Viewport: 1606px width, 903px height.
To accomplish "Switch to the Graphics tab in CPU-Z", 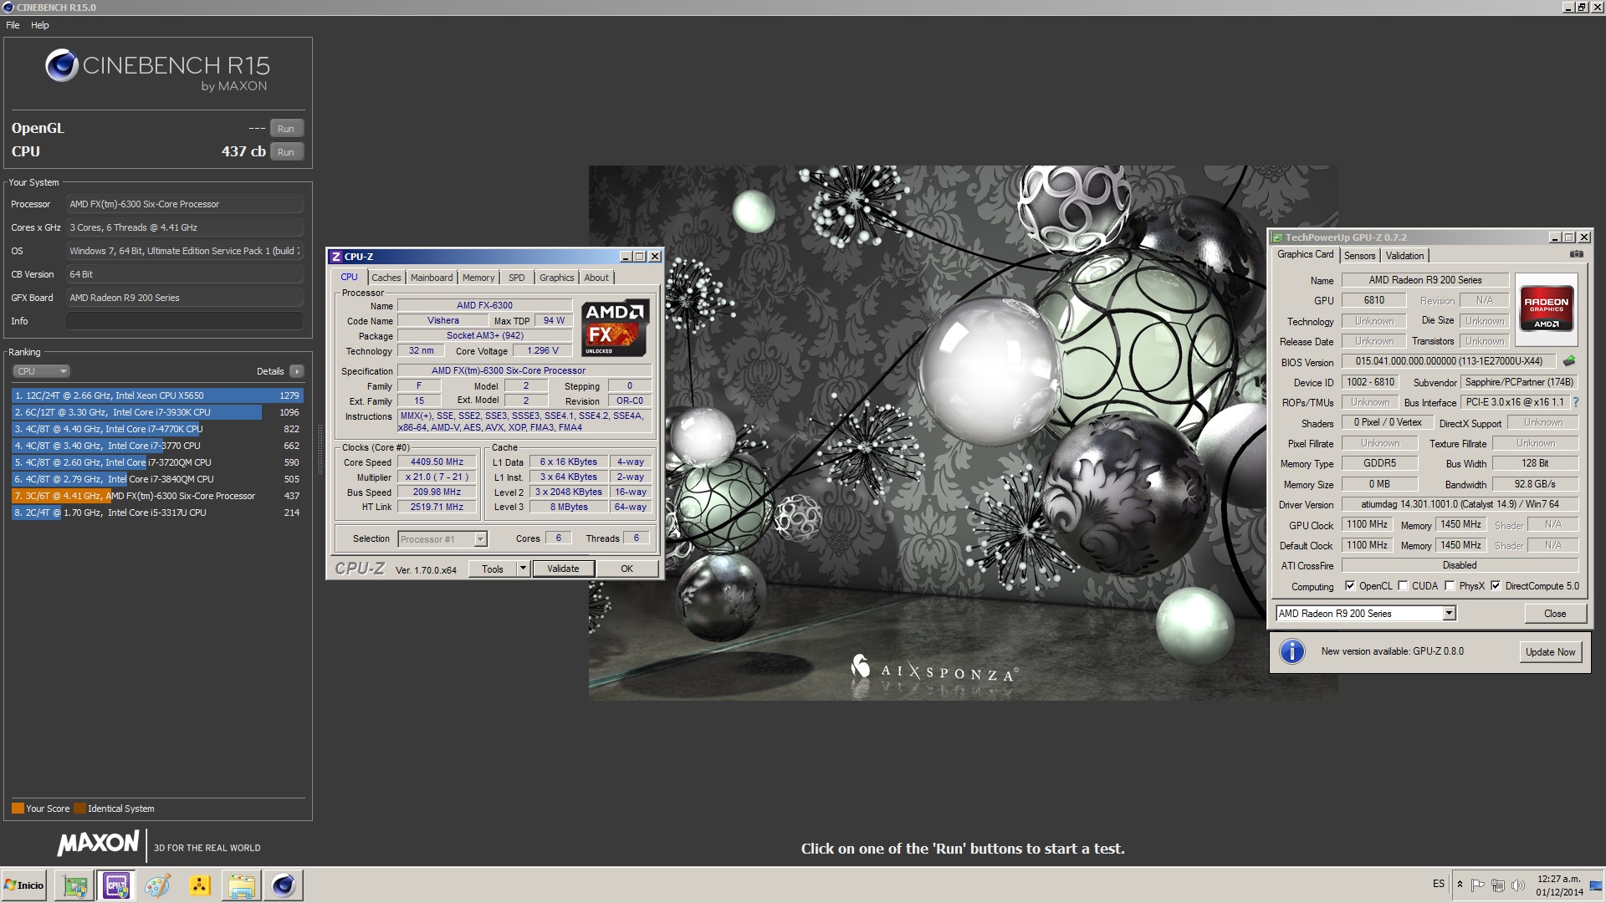I will pos(557,278).
